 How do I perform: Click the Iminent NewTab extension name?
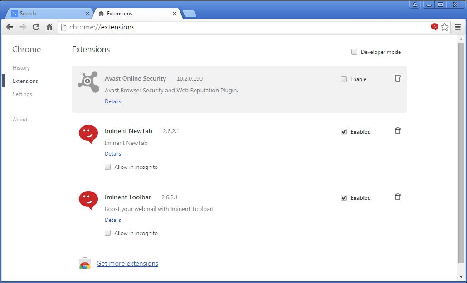(128, 131)
